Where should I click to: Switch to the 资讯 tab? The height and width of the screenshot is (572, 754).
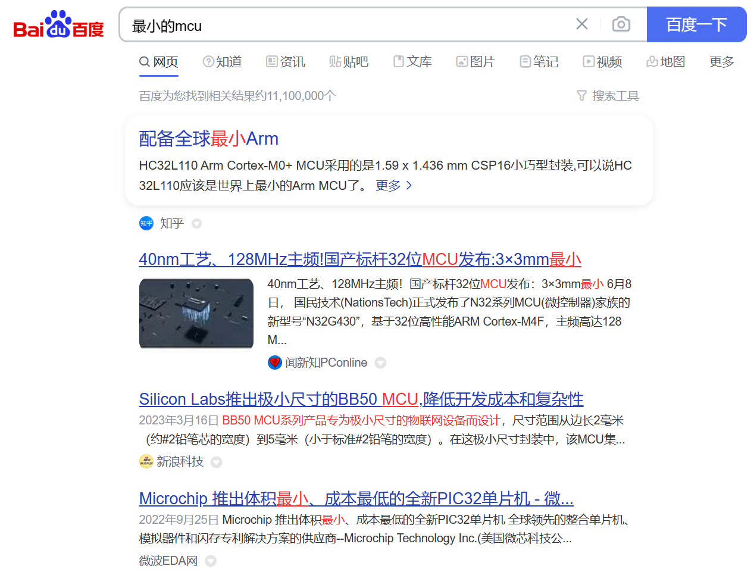[x=285, y=62]
